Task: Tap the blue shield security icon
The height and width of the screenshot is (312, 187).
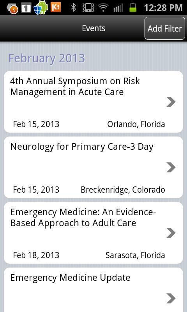Action: (37, 10)
